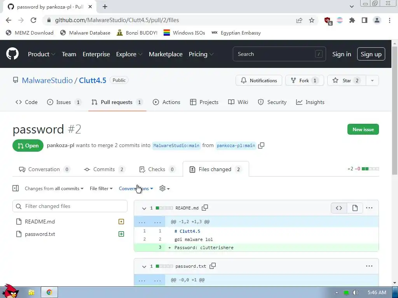Expand the Product menu in the header

(x=42, y=54)
